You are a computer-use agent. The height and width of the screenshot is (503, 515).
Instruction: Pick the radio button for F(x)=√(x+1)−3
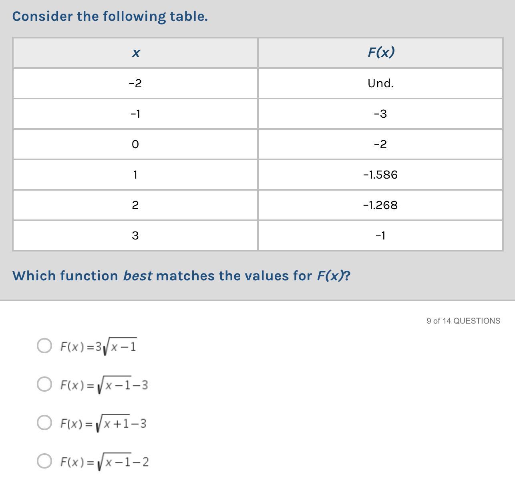point(44,423)
